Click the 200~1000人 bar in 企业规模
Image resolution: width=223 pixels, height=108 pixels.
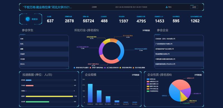point(99,96)
